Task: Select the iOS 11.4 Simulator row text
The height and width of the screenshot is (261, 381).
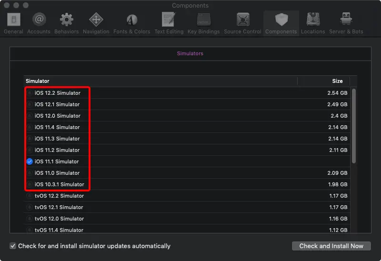Action: [x=57, y=127]
